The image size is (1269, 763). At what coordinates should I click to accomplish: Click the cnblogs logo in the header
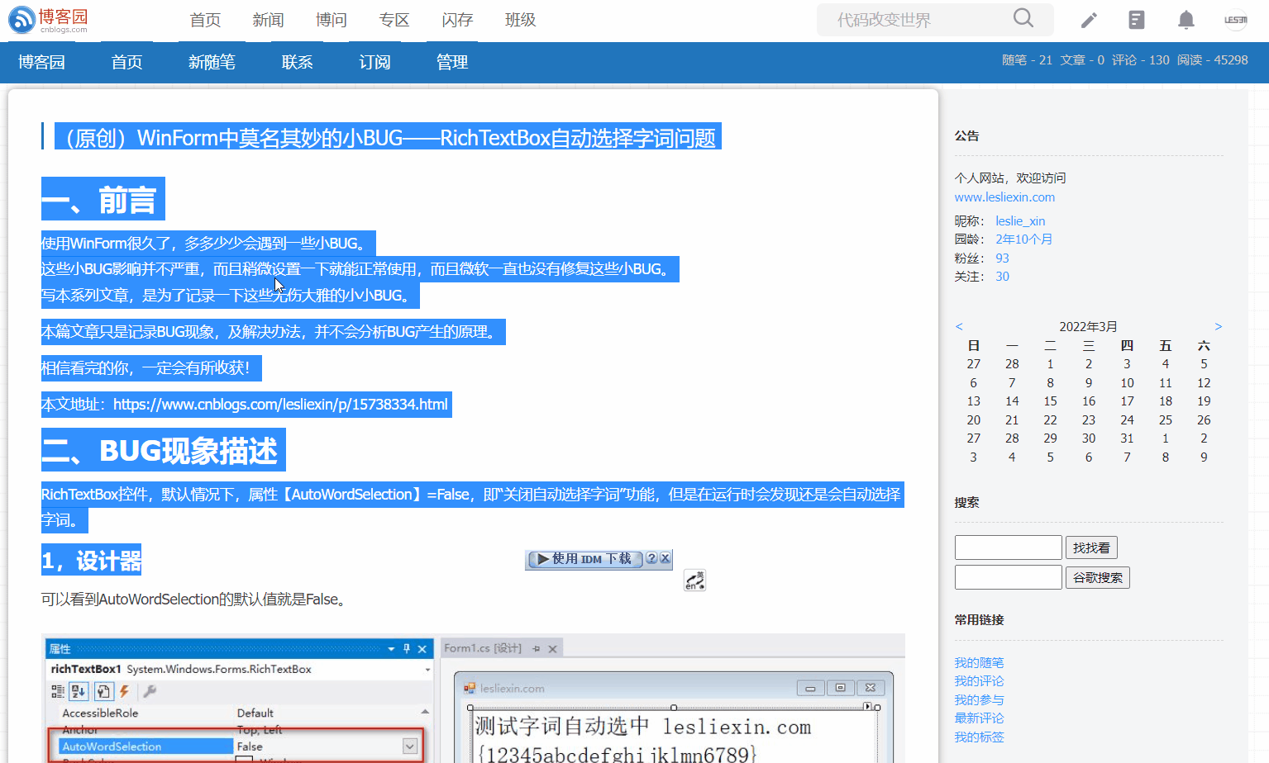(x=48, y=20)
